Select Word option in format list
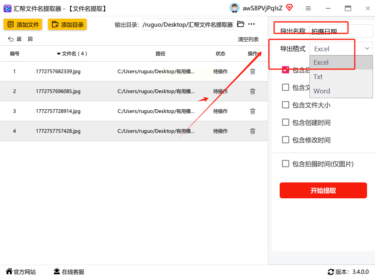Viewport: 375px width, 279px height. point(341,91)
